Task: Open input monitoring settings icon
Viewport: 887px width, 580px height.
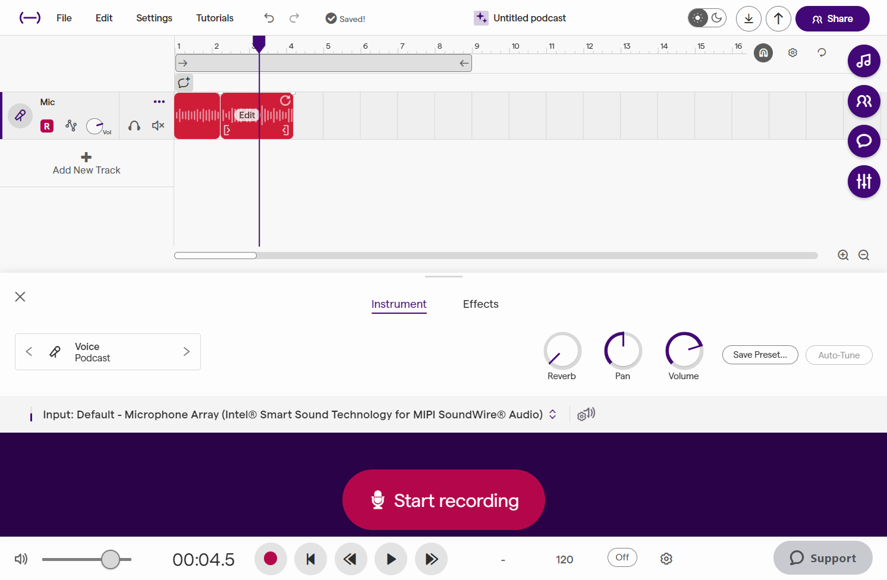Action: tap(586, 414)
